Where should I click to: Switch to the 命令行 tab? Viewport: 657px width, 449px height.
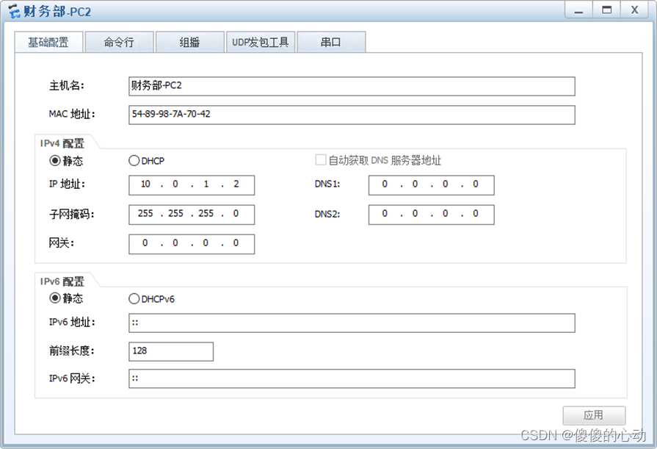point(119,42)
